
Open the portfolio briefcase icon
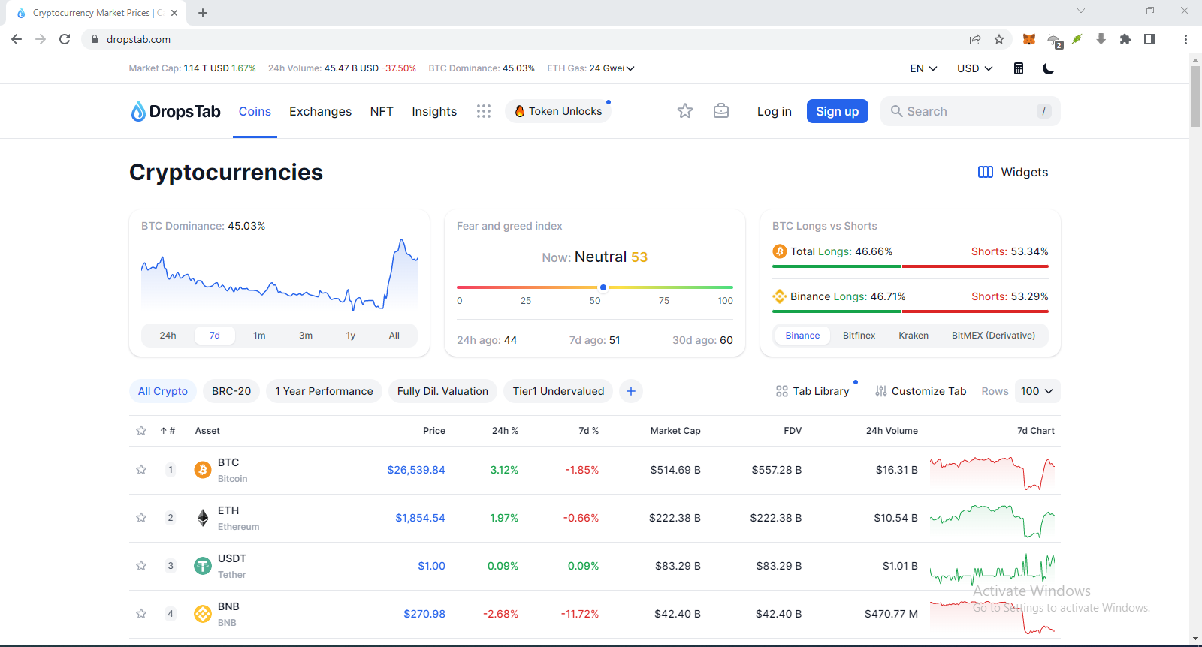click(721, 111)
